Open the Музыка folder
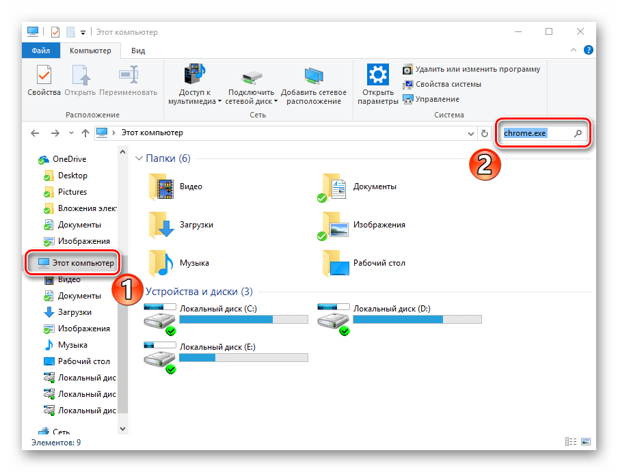 (163, 262)
